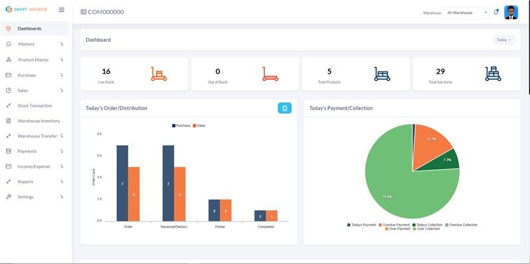Click the company icon beside COM000000
This screenshot has width=530, height=264.
pyautogui.click(x=83, y=12)
